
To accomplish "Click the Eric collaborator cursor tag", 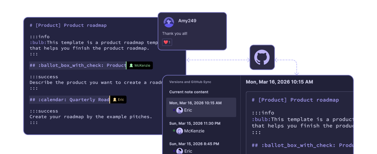I will (118, 99).
